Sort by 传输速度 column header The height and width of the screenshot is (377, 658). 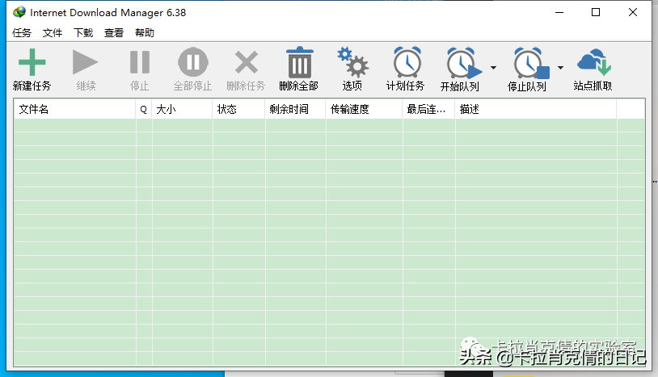coord(364,109)
